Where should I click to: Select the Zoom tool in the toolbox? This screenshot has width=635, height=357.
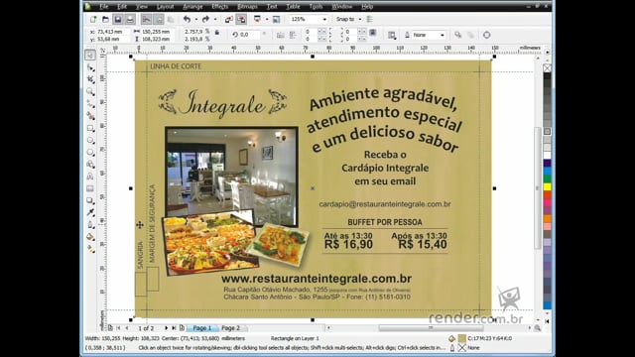(90, 91)
